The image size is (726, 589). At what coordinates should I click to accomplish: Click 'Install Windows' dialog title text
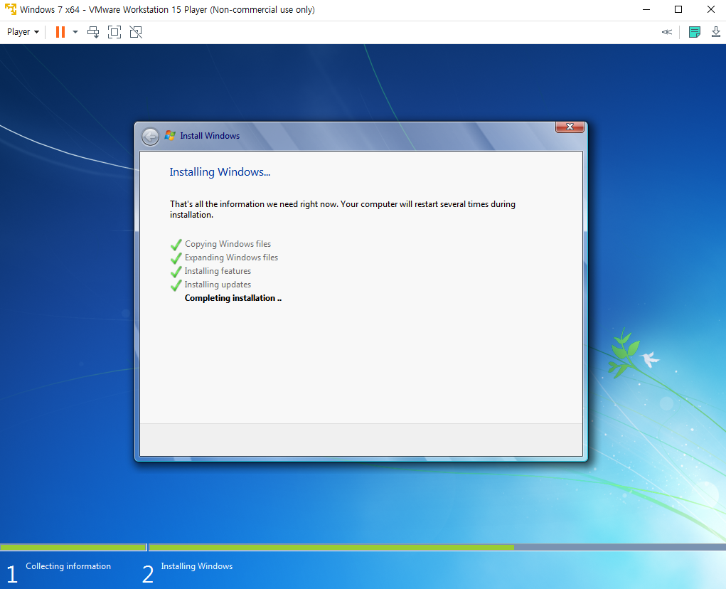(210, 136)
